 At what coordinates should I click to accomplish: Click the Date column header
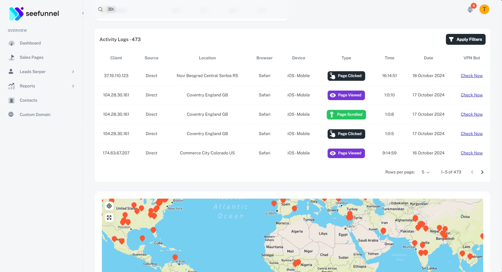[x=428, y=58]
